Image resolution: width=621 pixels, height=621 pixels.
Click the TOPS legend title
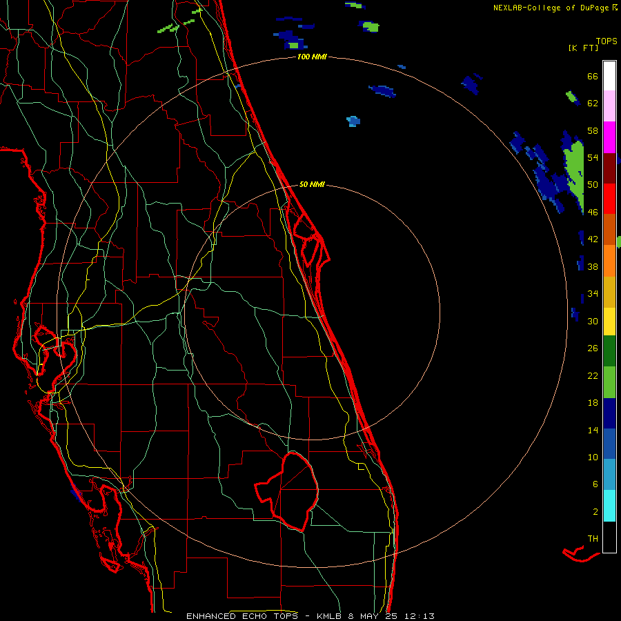point(607,41)
